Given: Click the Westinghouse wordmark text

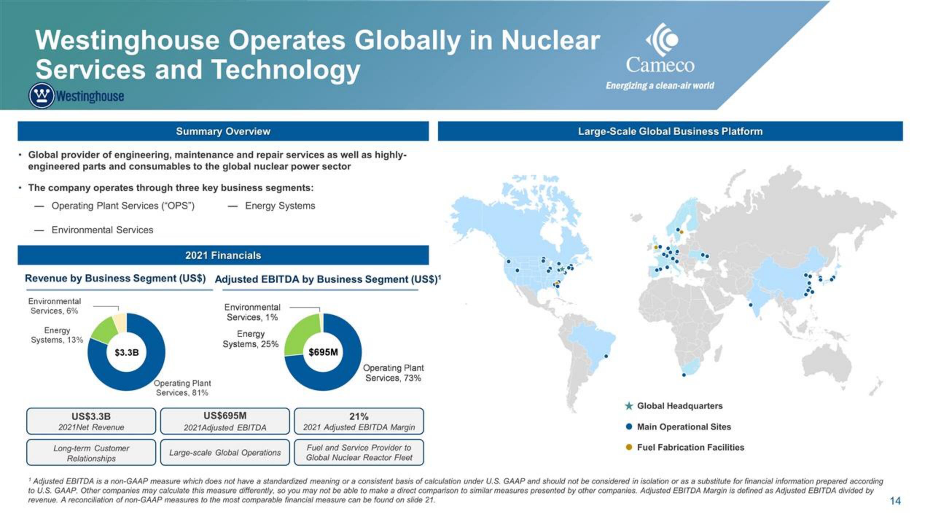Looking at the screenshot, I should point(90,96).
